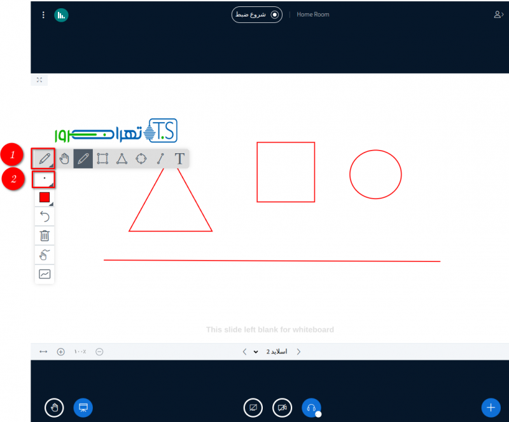Image resolution: width=509 pixels, height=422 pixels.
Task: Zoom in on the slide
Action: [x=61, y=351]
